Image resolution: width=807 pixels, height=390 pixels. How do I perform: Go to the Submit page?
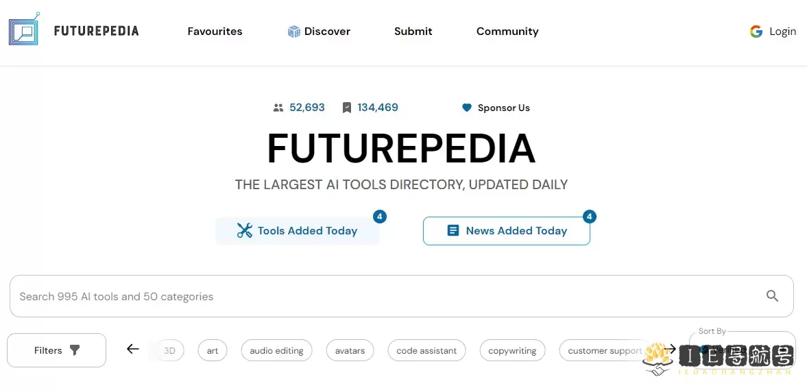point(413,32)
